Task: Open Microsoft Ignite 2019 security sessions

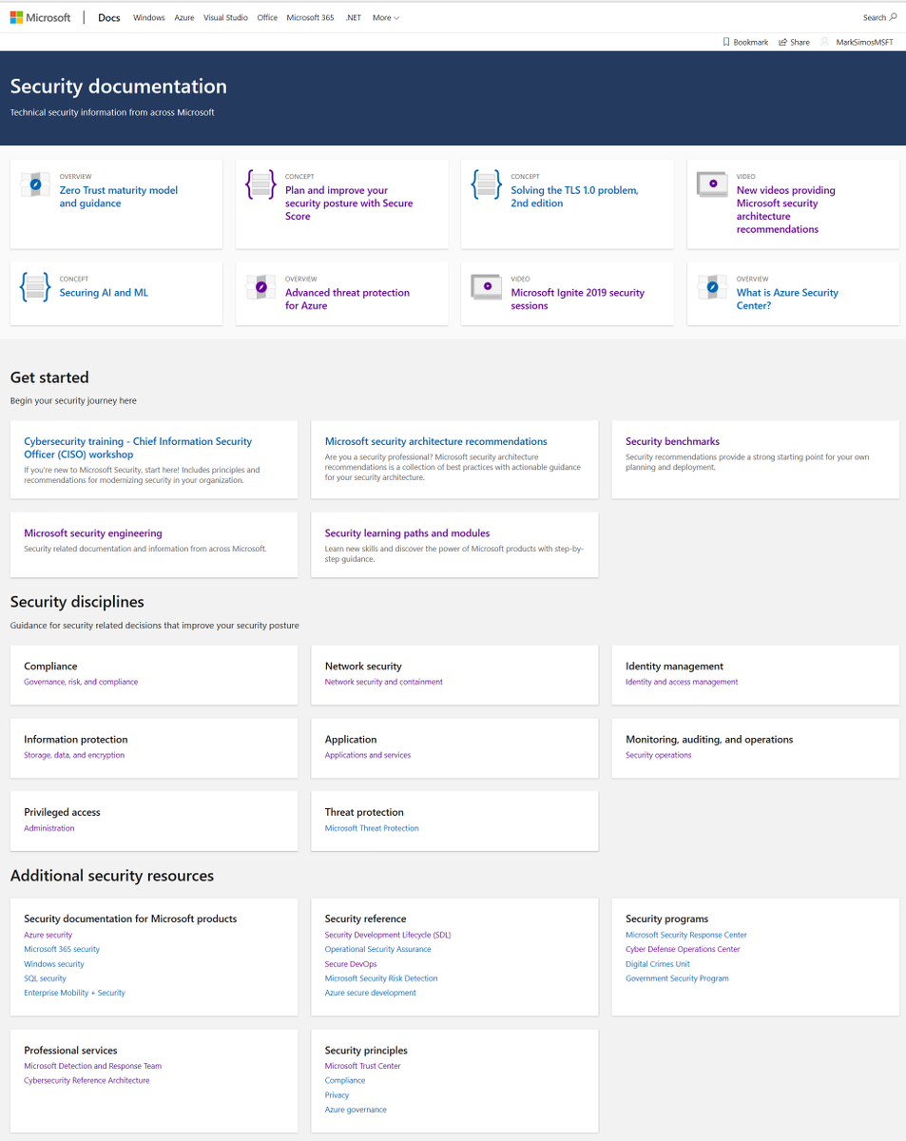Action: 577,300
